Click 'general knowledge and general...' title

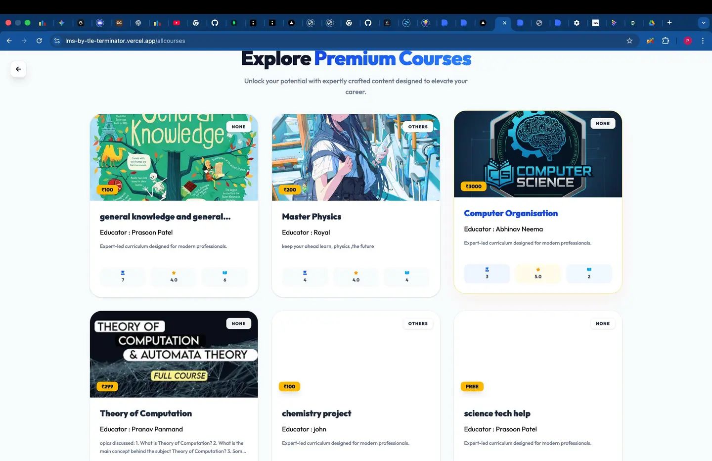(165, 217)
